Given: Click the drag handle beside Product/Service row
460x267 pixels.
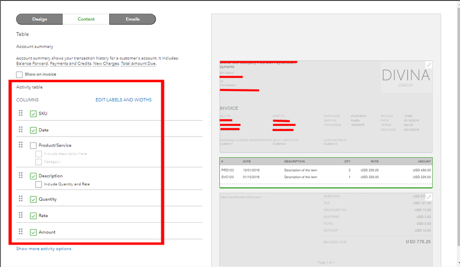Looking at the screenshot, I should click(x=21, y=144).
